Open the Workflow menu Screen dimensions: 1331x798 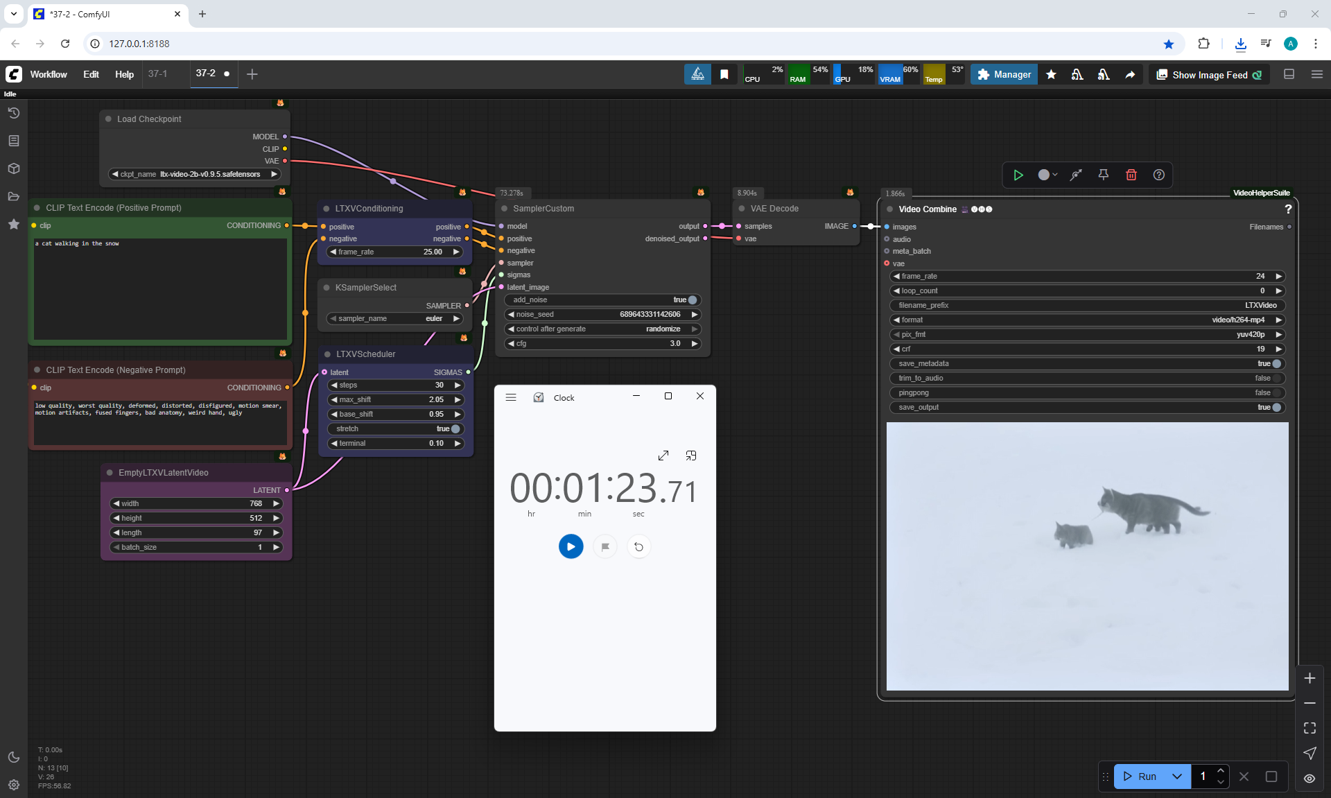tap(49, 74)
